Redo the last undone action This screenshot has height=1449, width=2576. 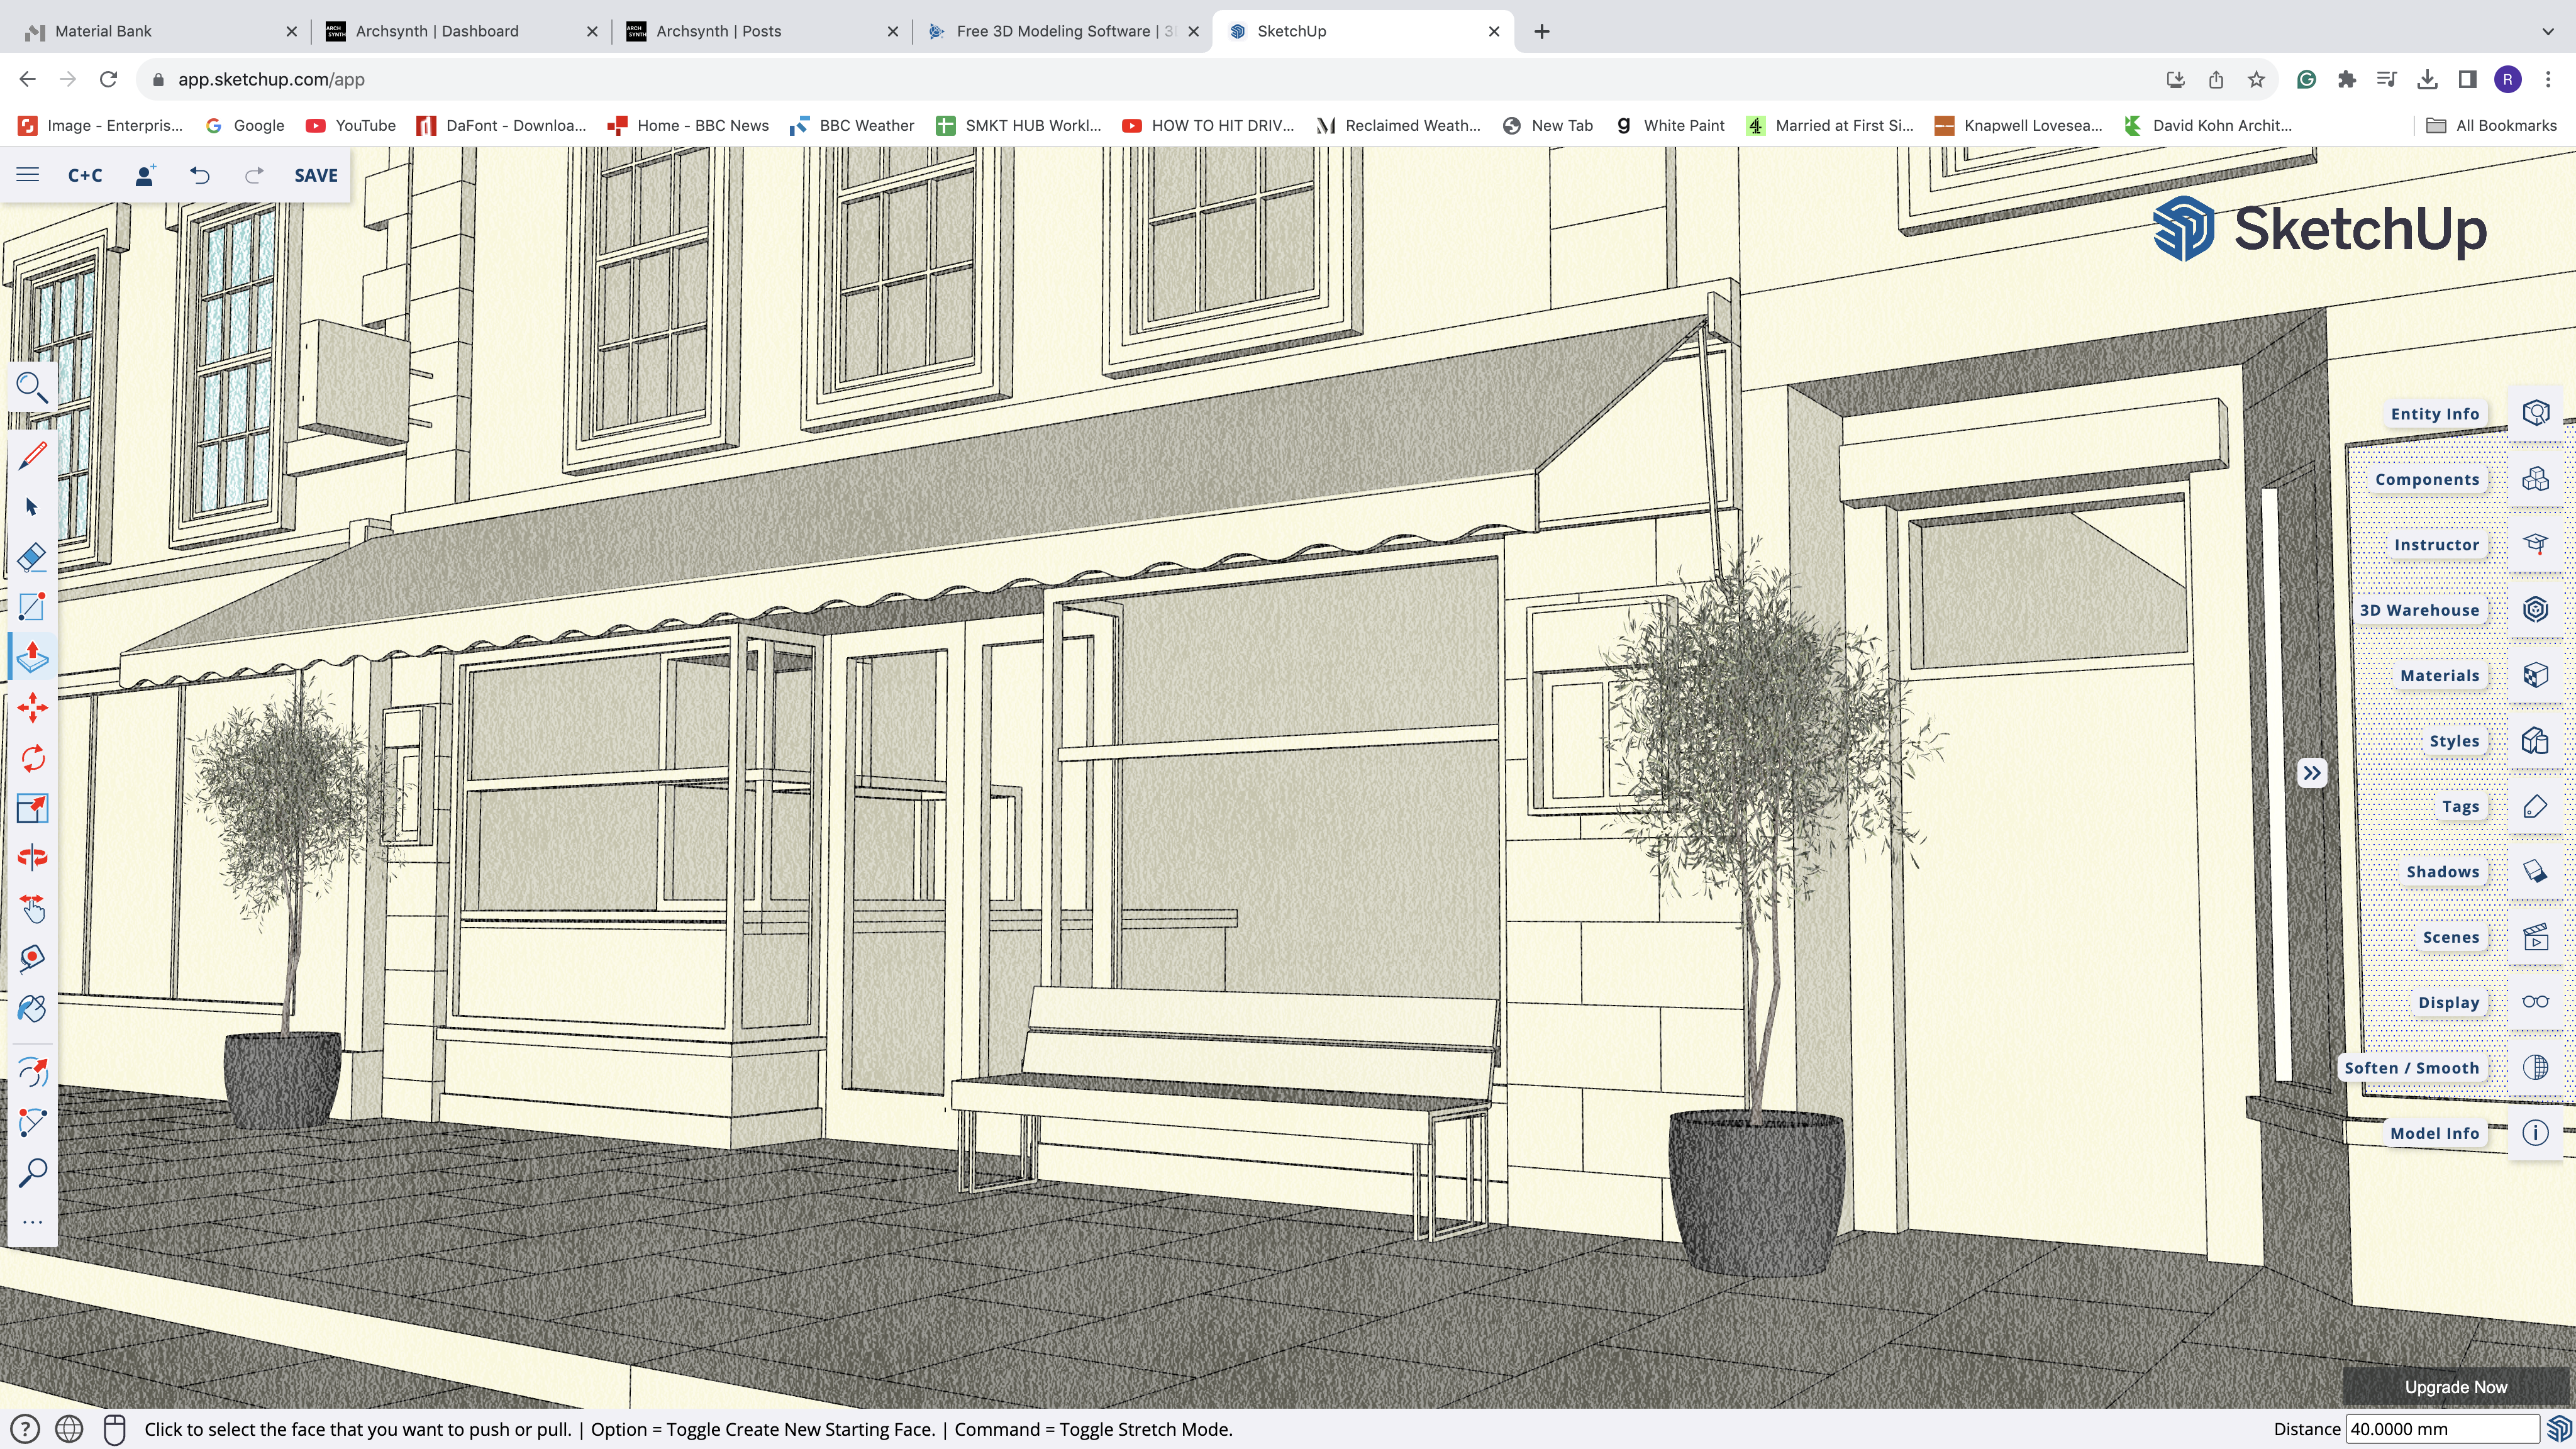tap(254, 175)
